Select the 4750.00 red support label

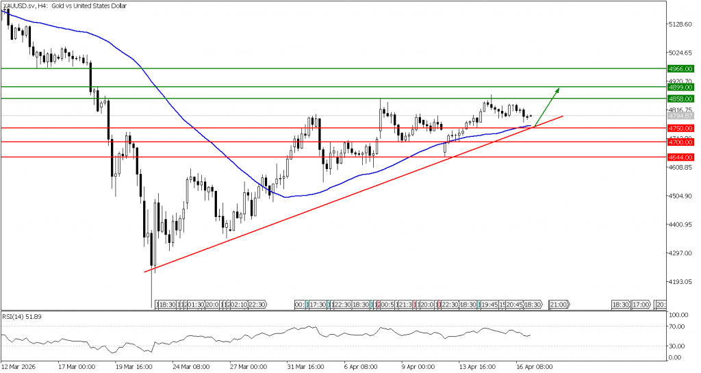point(681,128)
